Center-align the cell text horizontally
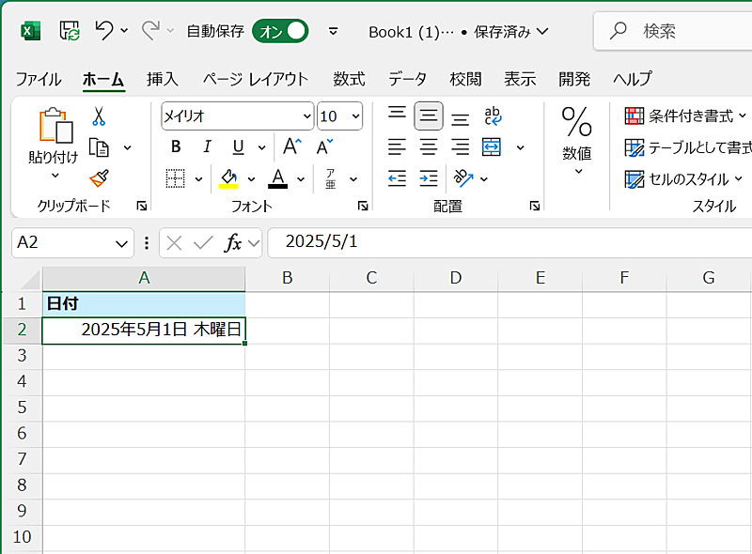The height and width of the screenshot is (554, 752). [x=429, y=146]
